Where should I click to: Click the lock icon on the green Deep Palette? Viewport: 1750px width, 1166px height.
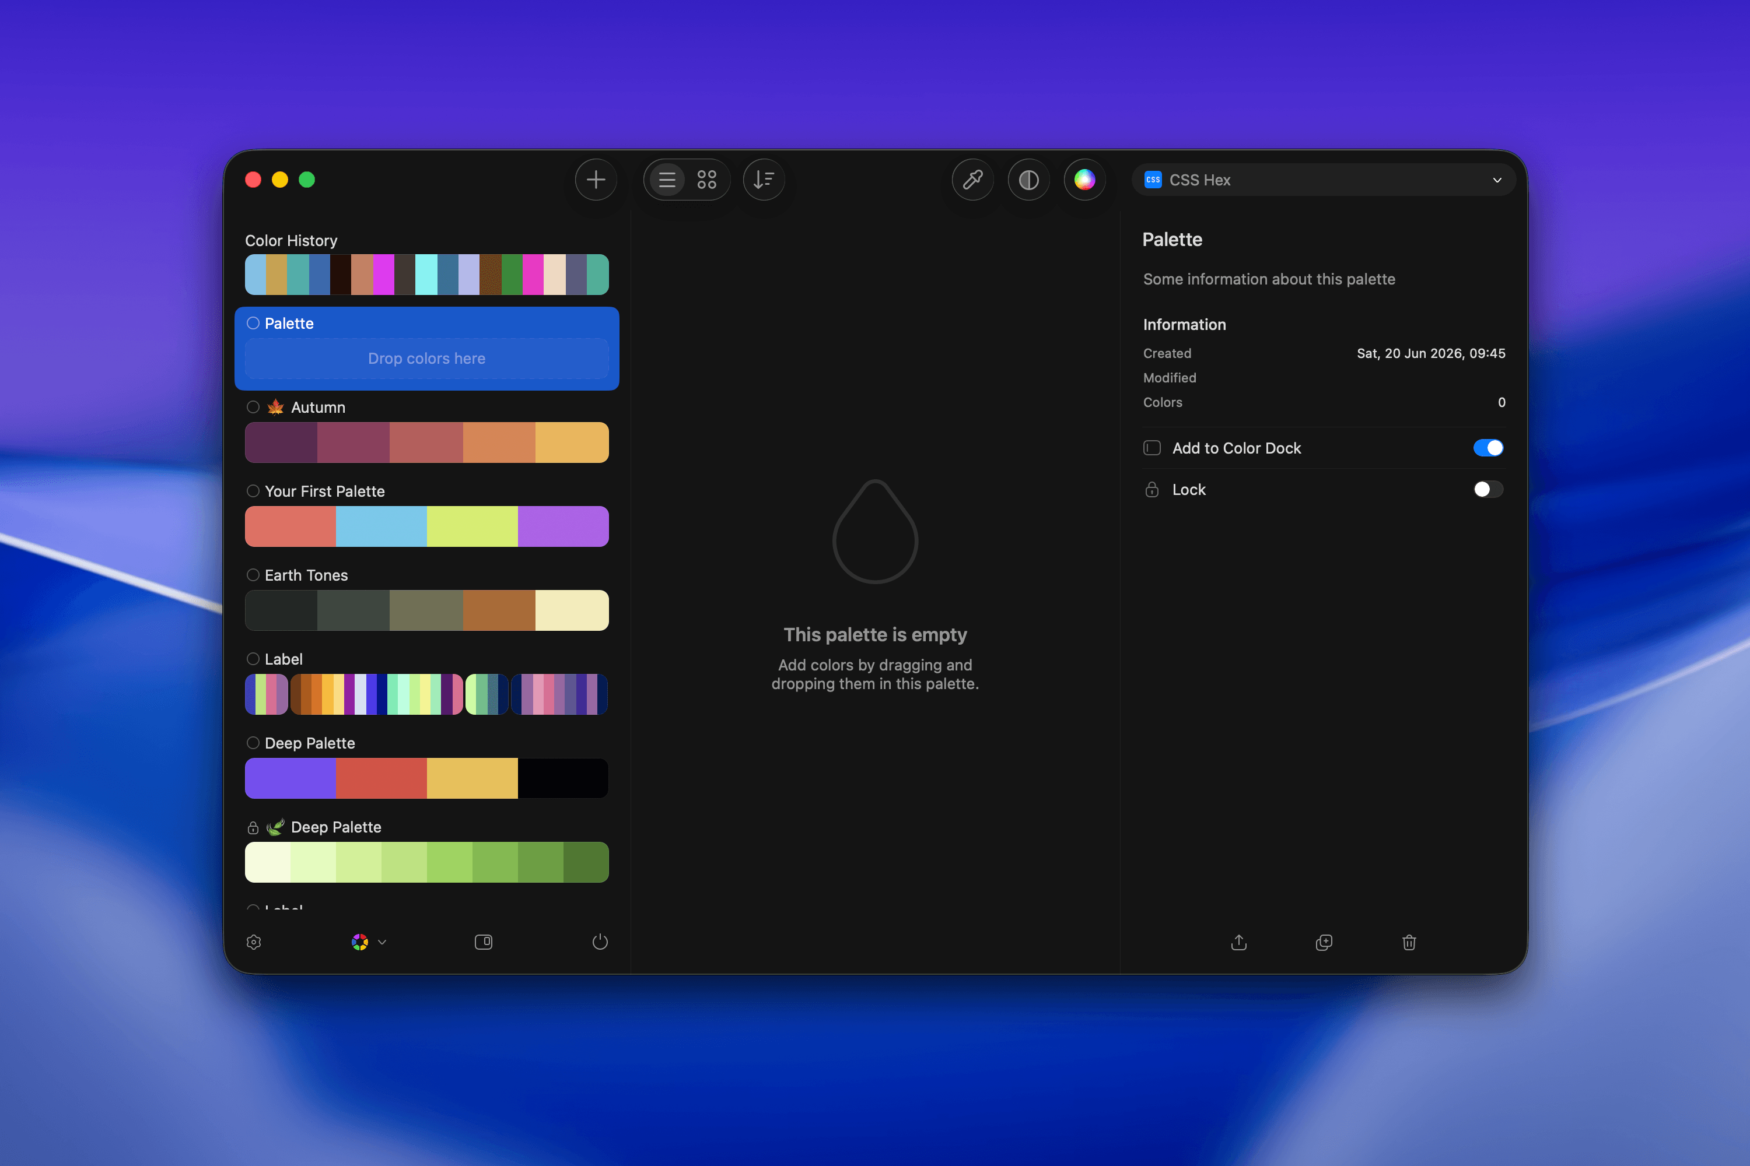click(253, 828)
